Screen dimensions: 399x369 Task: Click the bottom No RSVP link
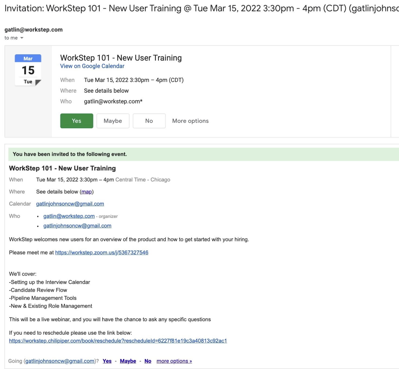(148, 361)
